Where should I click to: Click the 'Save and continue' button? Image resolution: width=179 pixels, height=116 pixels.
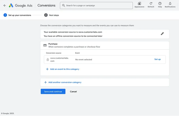[x=53, y=91]
